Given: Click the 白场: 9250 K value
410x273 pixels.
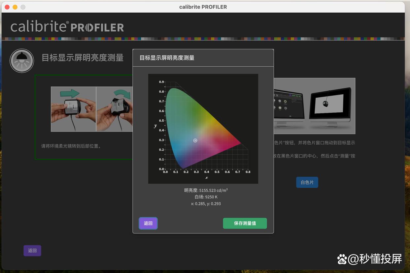Looking at the screenshot, I should 206,197.
